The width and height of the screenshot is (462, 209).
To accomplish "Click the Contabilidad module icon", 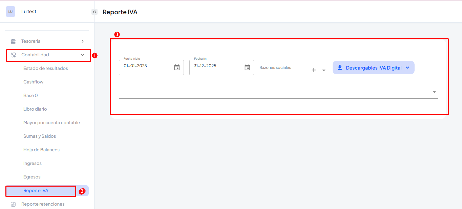I will pos(13,55).
